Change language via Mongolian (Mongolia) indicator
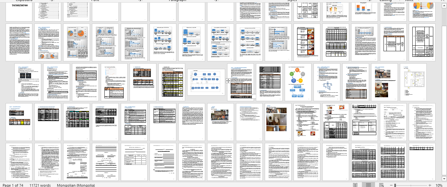Screen dimensions: 447x187 (x=76, y=185)
